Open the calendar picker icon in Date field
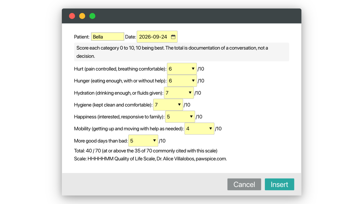The height and width of the screenshot is (204, 363). tap(173, 37)
